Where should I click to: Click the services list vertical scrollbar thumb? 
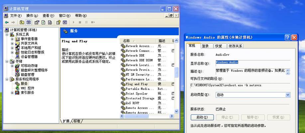176,72
